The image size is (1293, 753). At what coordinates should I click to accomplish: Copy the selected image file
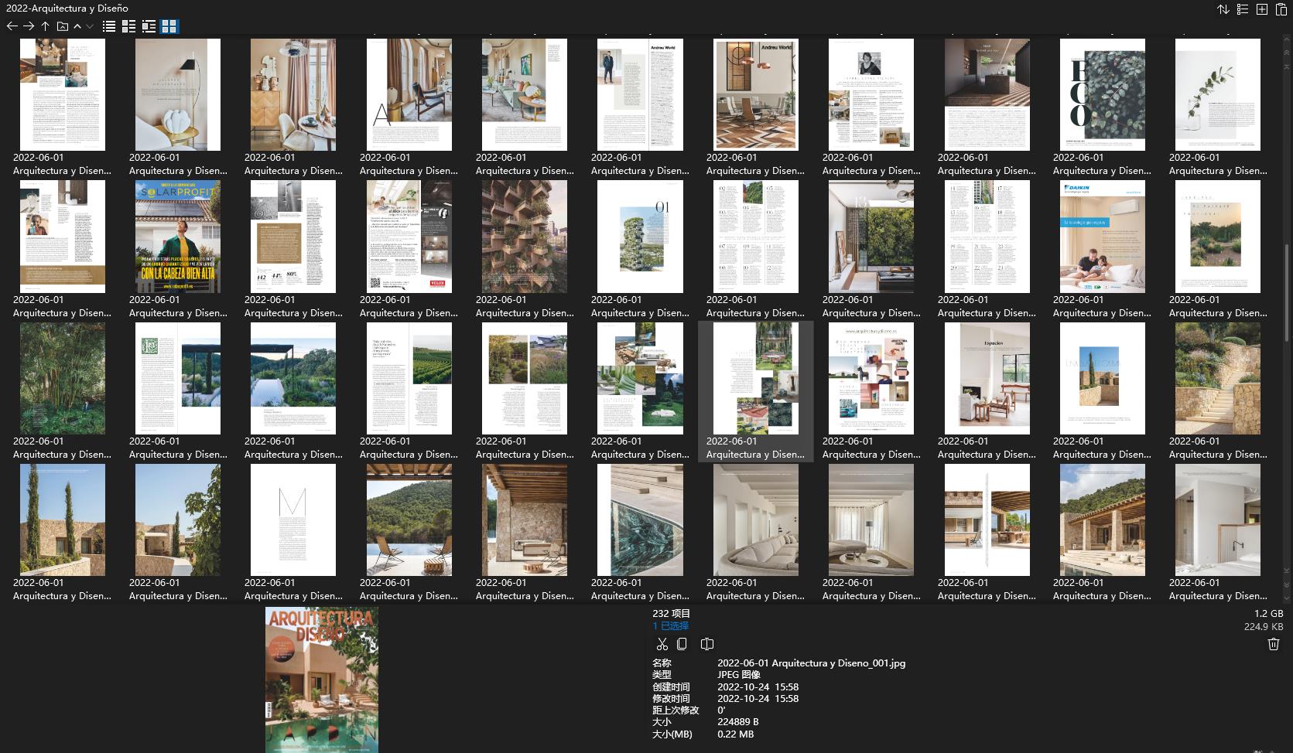click(682, 643)
